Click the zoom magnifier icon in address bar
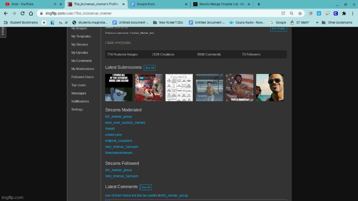 pos(292,13)
